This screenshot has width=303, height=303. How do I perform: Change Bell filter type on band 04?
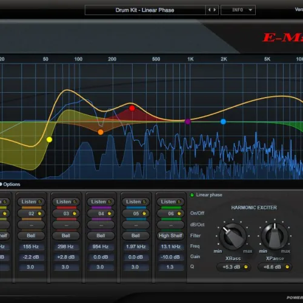[101, 236]
